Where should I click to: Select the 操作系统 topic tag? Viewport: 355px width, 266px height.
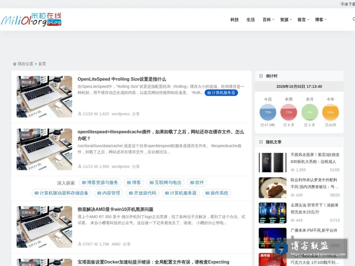(217, 193)
